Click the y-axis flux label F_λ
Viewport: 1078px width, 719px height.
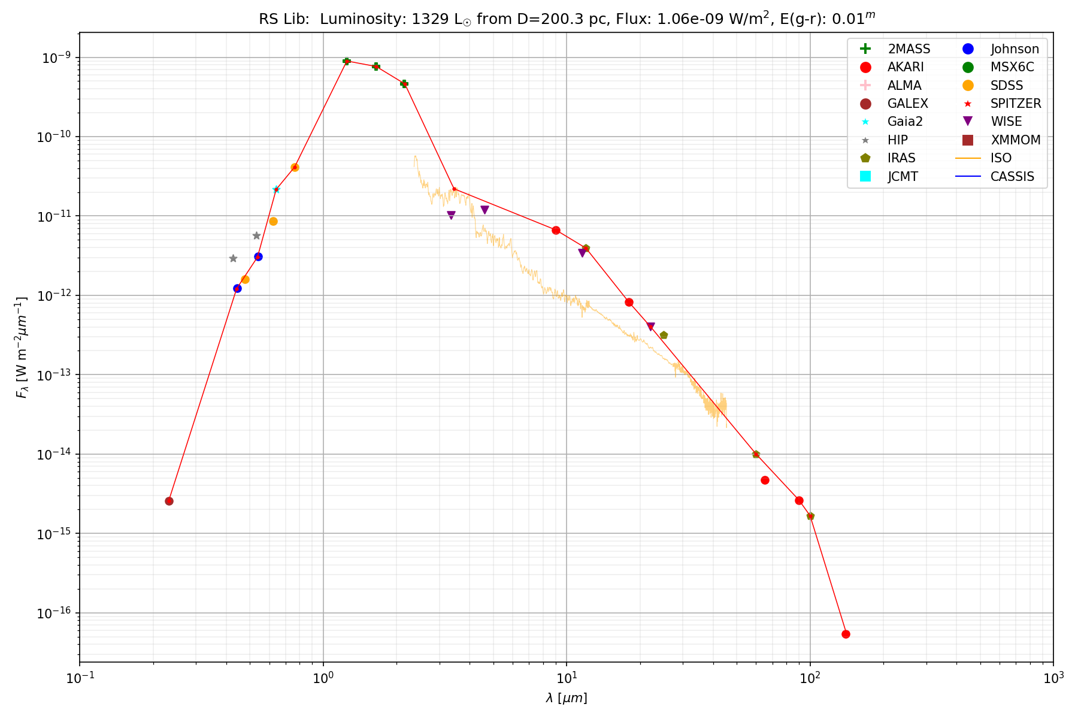tap(22, 348)
